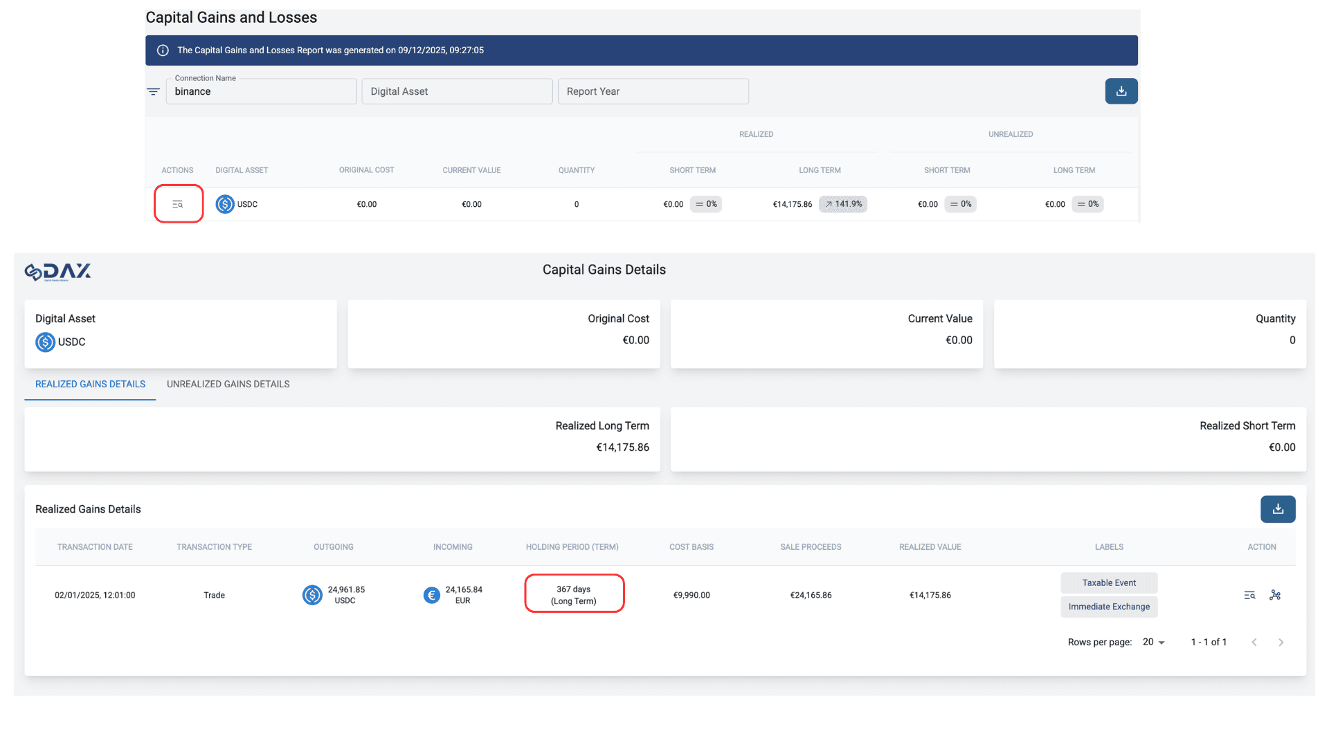Click the DAX logo
The height and width of the screenshot is (747, 1329).
click(x=57, y=271)
